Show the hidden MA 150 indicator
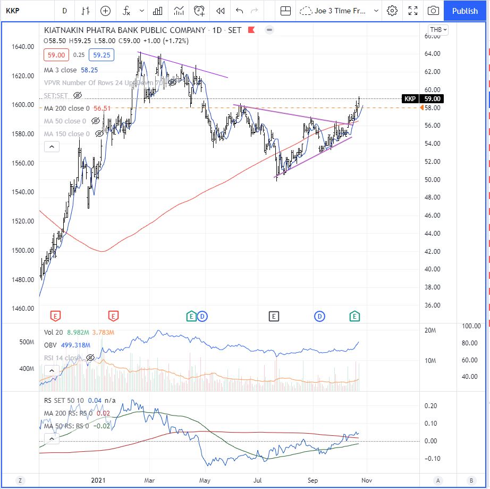The image size is (490, 489). click(99, 134)
